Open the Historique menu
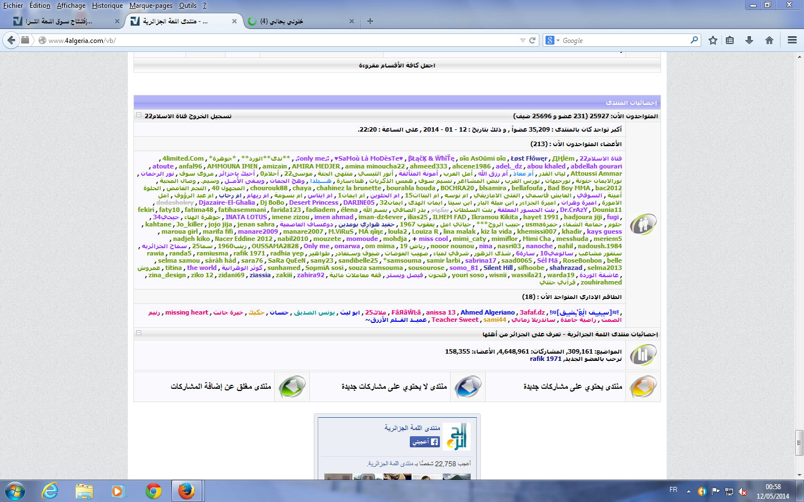The height and width of the screenshot is (502, 804). coord(107,6)
